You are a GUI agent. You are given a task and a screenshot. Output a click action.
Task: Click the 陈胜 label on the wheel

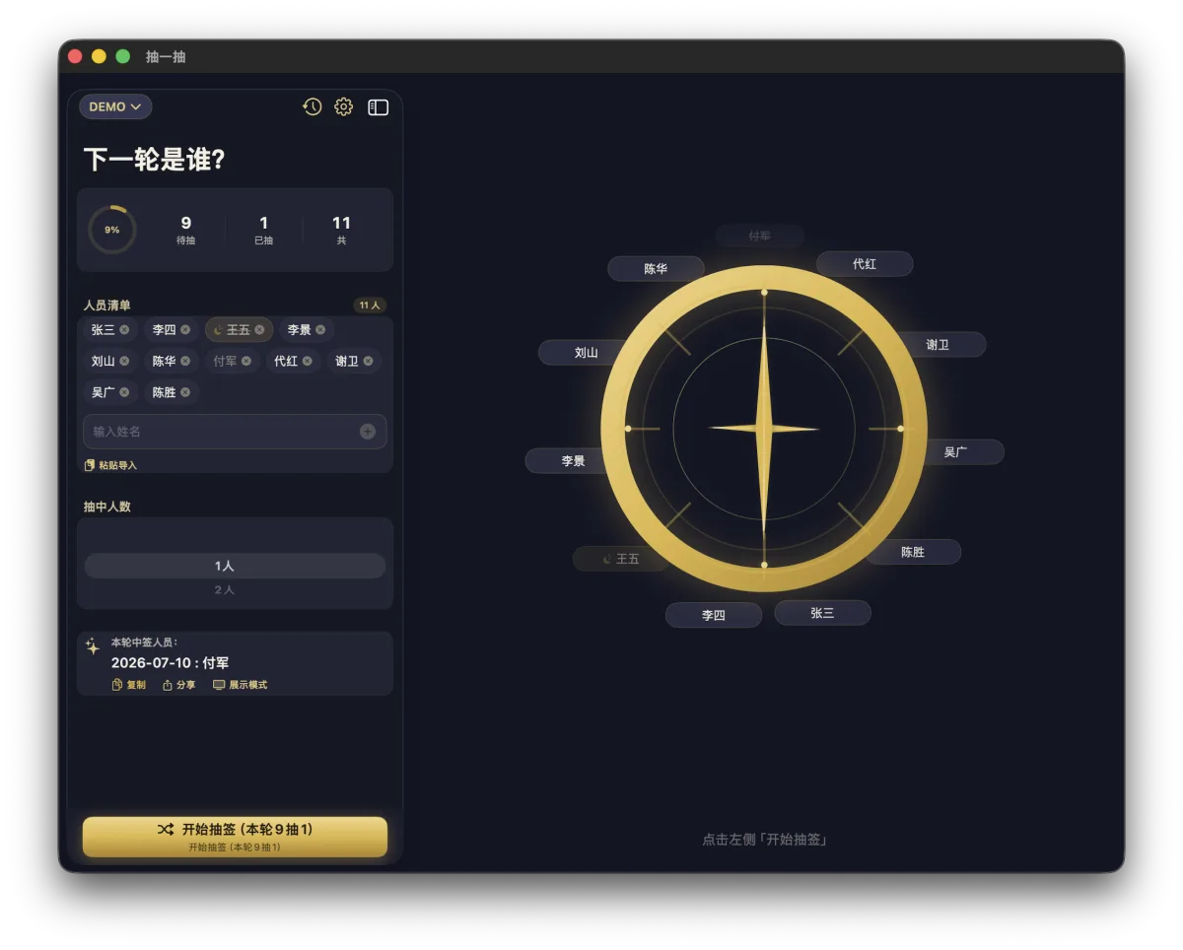click(913, 552)
